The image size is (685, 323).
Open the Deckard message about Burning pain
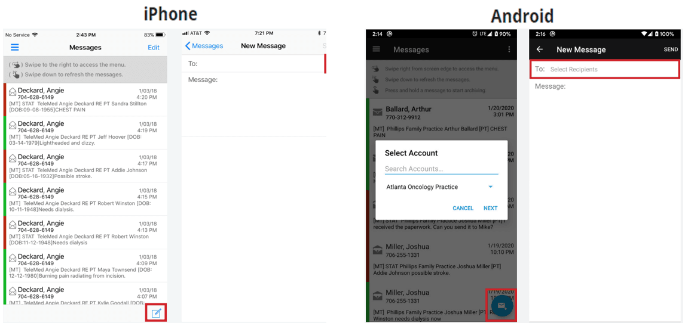[85, 266]
